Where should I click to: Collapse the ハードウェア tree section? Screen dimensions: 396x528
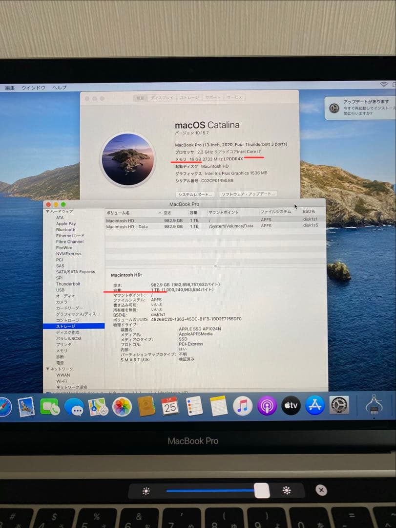tap(48, 212)
